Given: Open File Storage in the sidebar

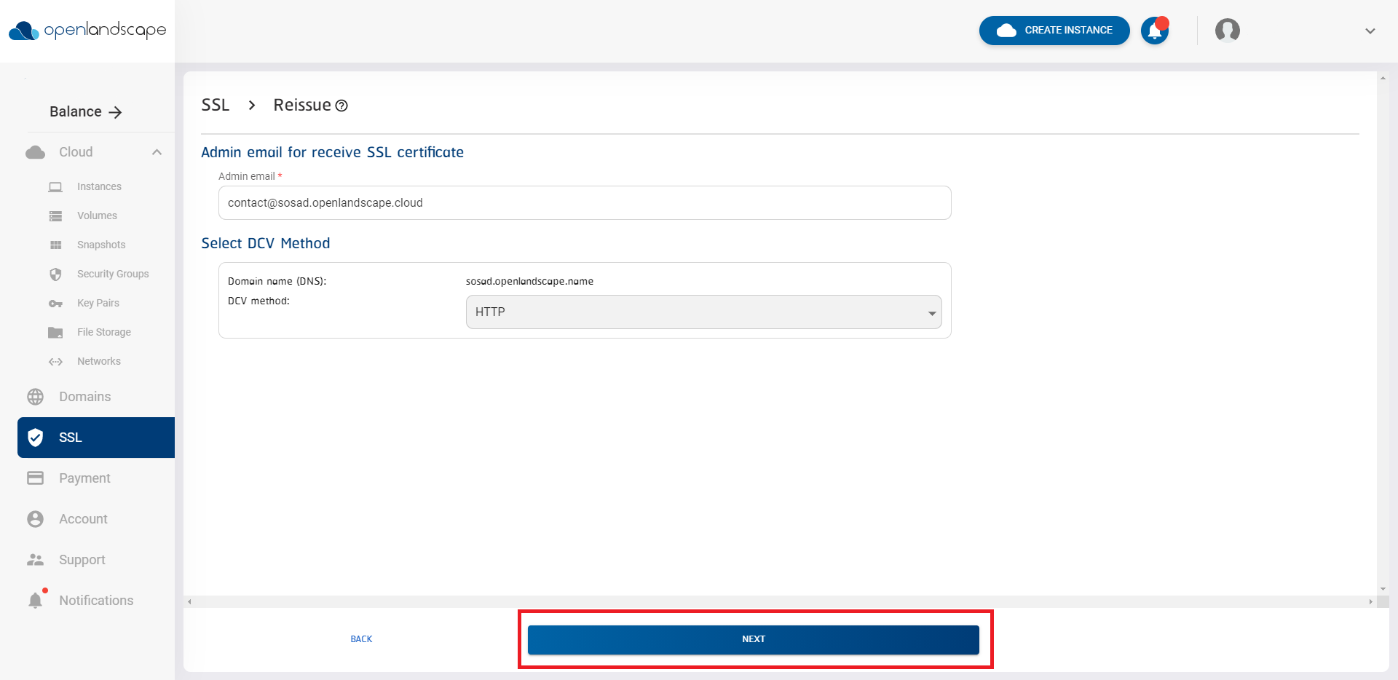Looking at the screenshot, I should click(x=56, y=332).
